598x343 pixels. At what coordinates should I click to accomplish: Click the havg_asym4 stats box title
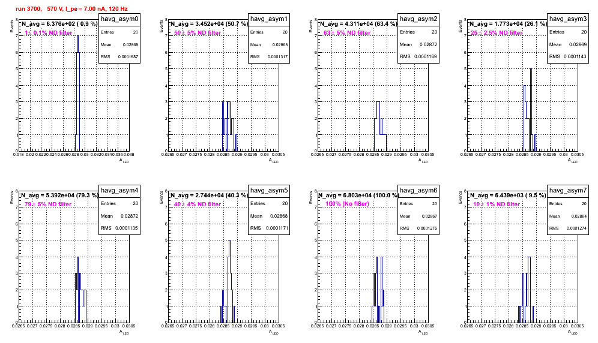click(119, 190)
